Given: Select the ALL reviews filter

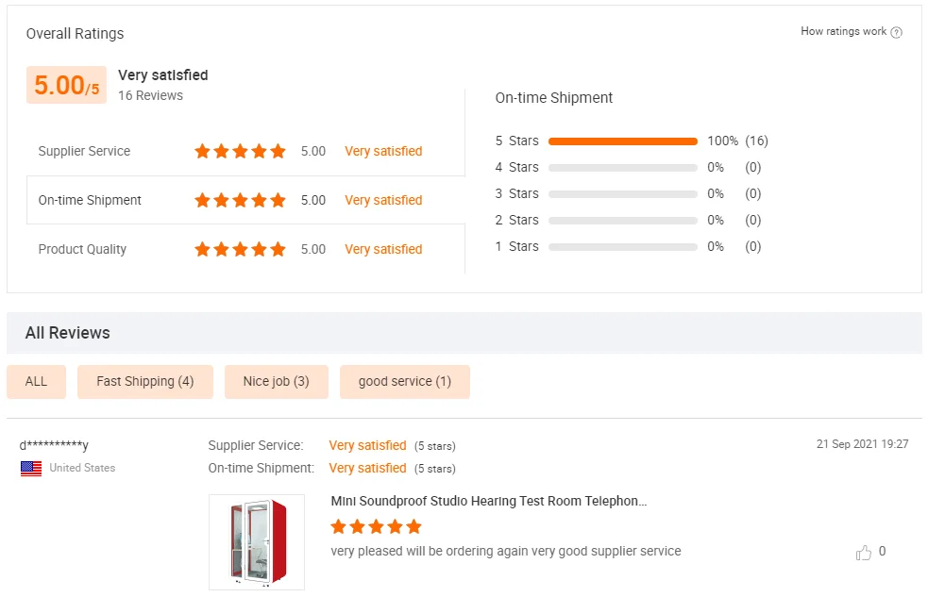Looking at the screenshot, I should click(x=36, y=381).
